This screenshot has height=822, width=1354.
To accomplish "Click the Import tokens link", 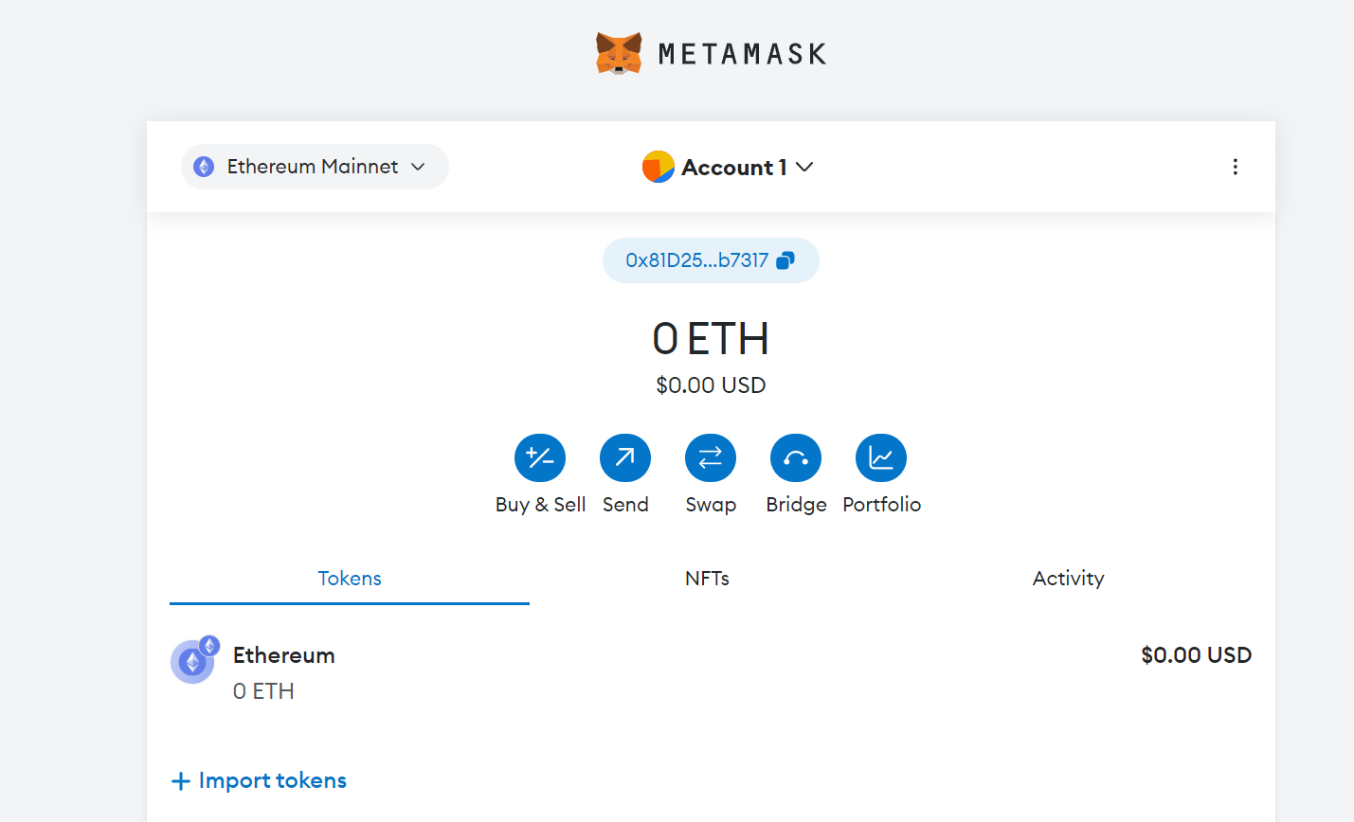I will (x=272, y=781).
